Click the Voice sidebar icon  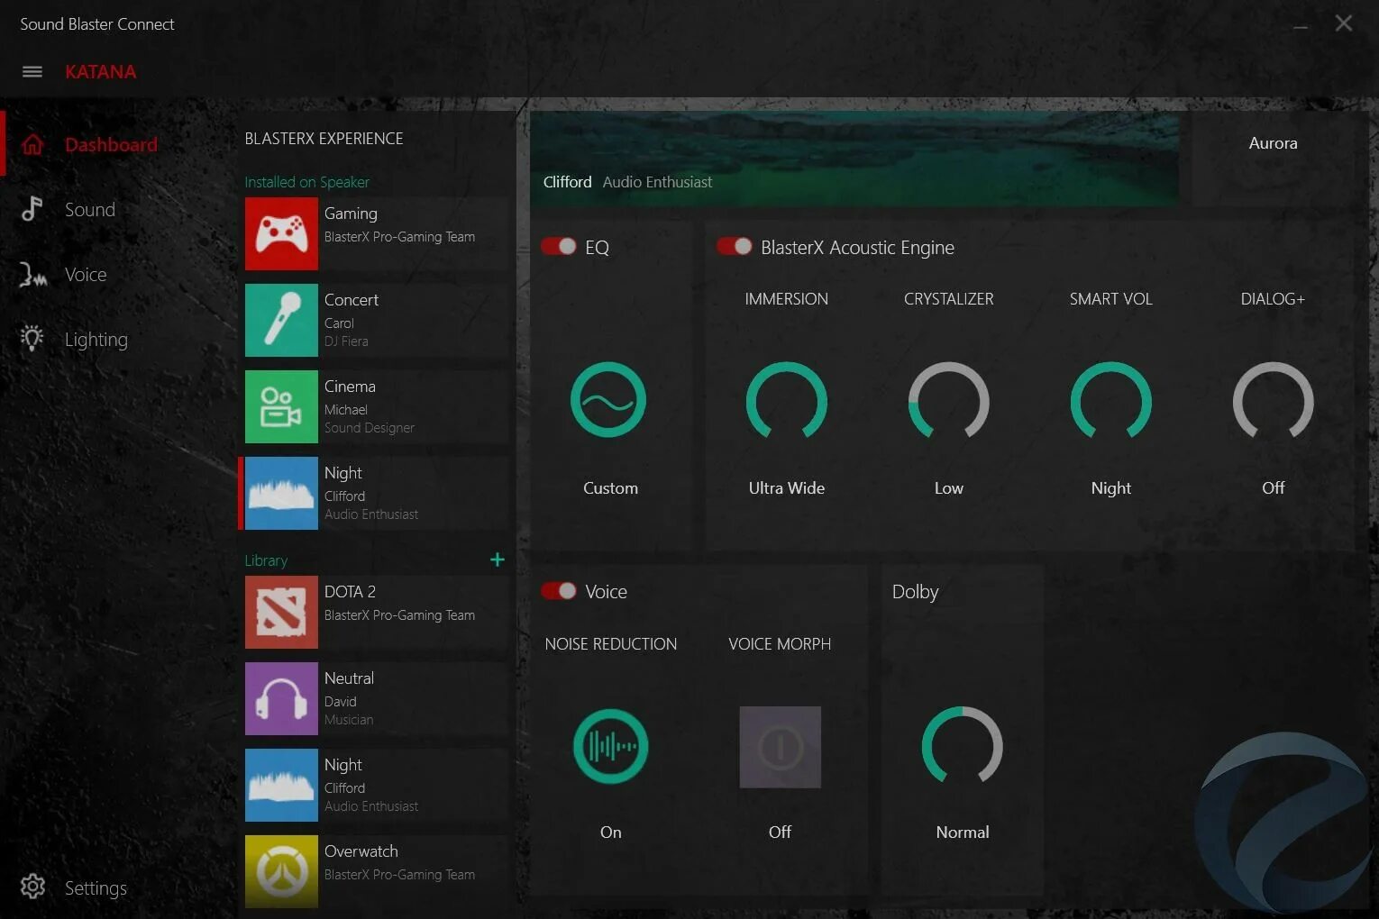pos(32,275)
